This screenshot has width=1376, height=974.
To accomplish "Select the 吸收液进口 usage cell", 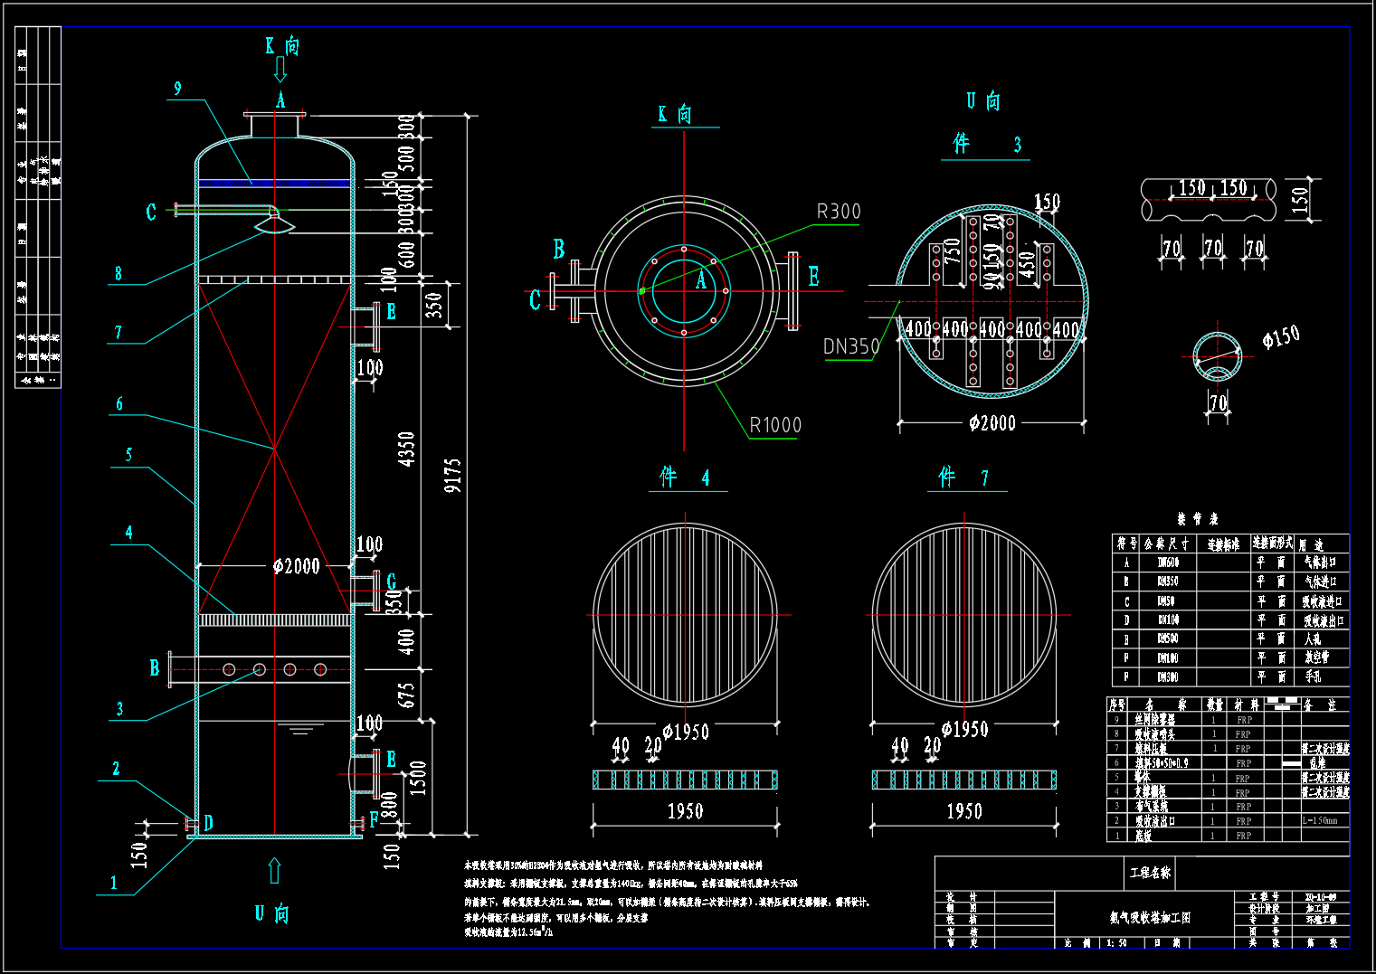I will point(1323,601).
